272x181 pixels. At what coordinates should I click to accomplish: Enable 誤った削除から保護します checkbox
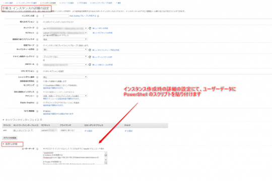click(x=44, y=81)
